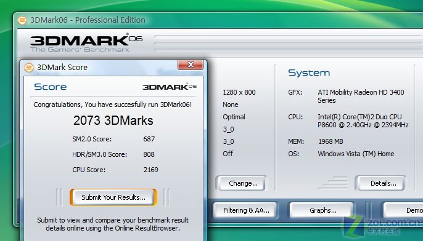Click the 3DMark Score dialog title text

[62, 67]
